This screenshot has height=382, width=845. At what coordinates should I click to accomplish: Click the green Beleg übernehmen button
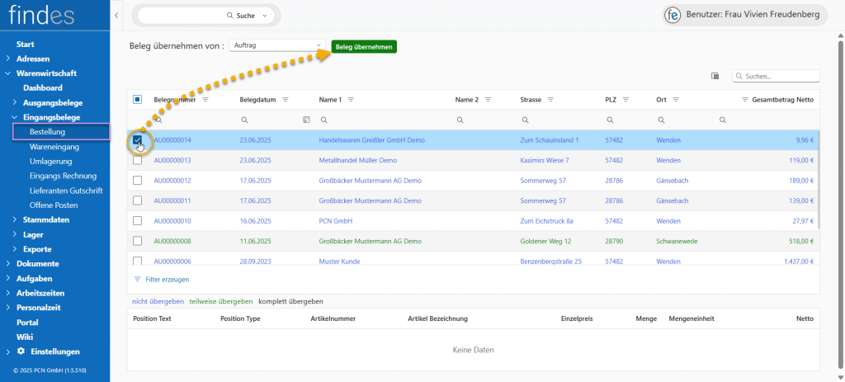pyautogui.click(x=364, y=47)
